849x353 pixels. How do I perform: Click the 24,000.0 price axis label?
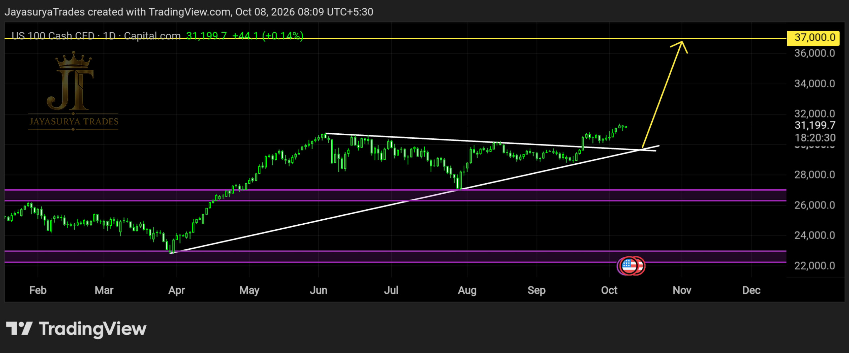815,235
